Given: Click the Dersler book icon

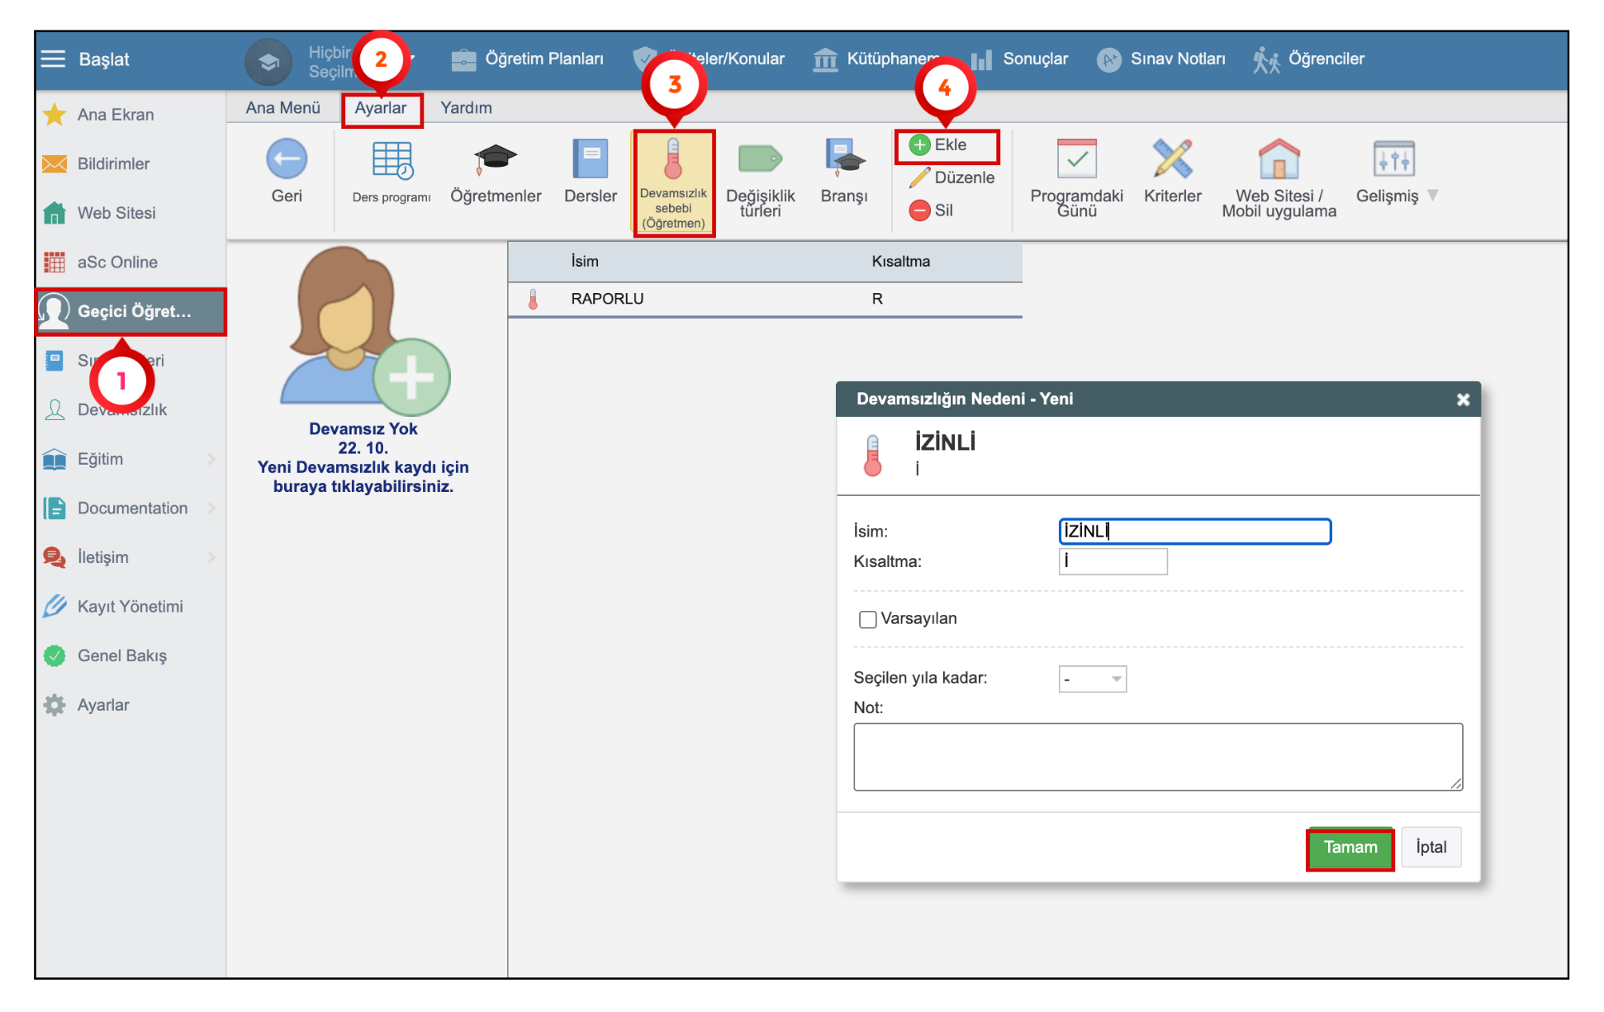Looking at the screenshot, I should pos(590,158).
